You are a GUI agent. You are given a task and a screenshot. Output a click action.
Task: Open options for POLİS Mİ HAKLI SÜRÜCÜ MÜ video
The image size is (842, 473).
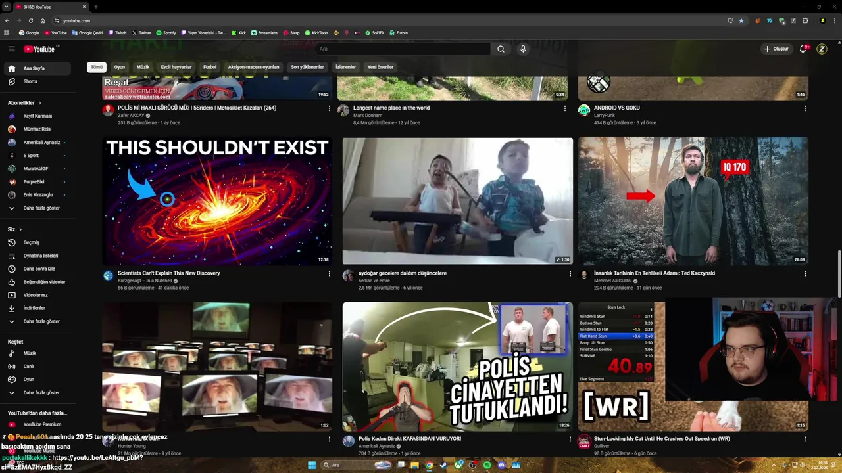(x=330, y=108)
